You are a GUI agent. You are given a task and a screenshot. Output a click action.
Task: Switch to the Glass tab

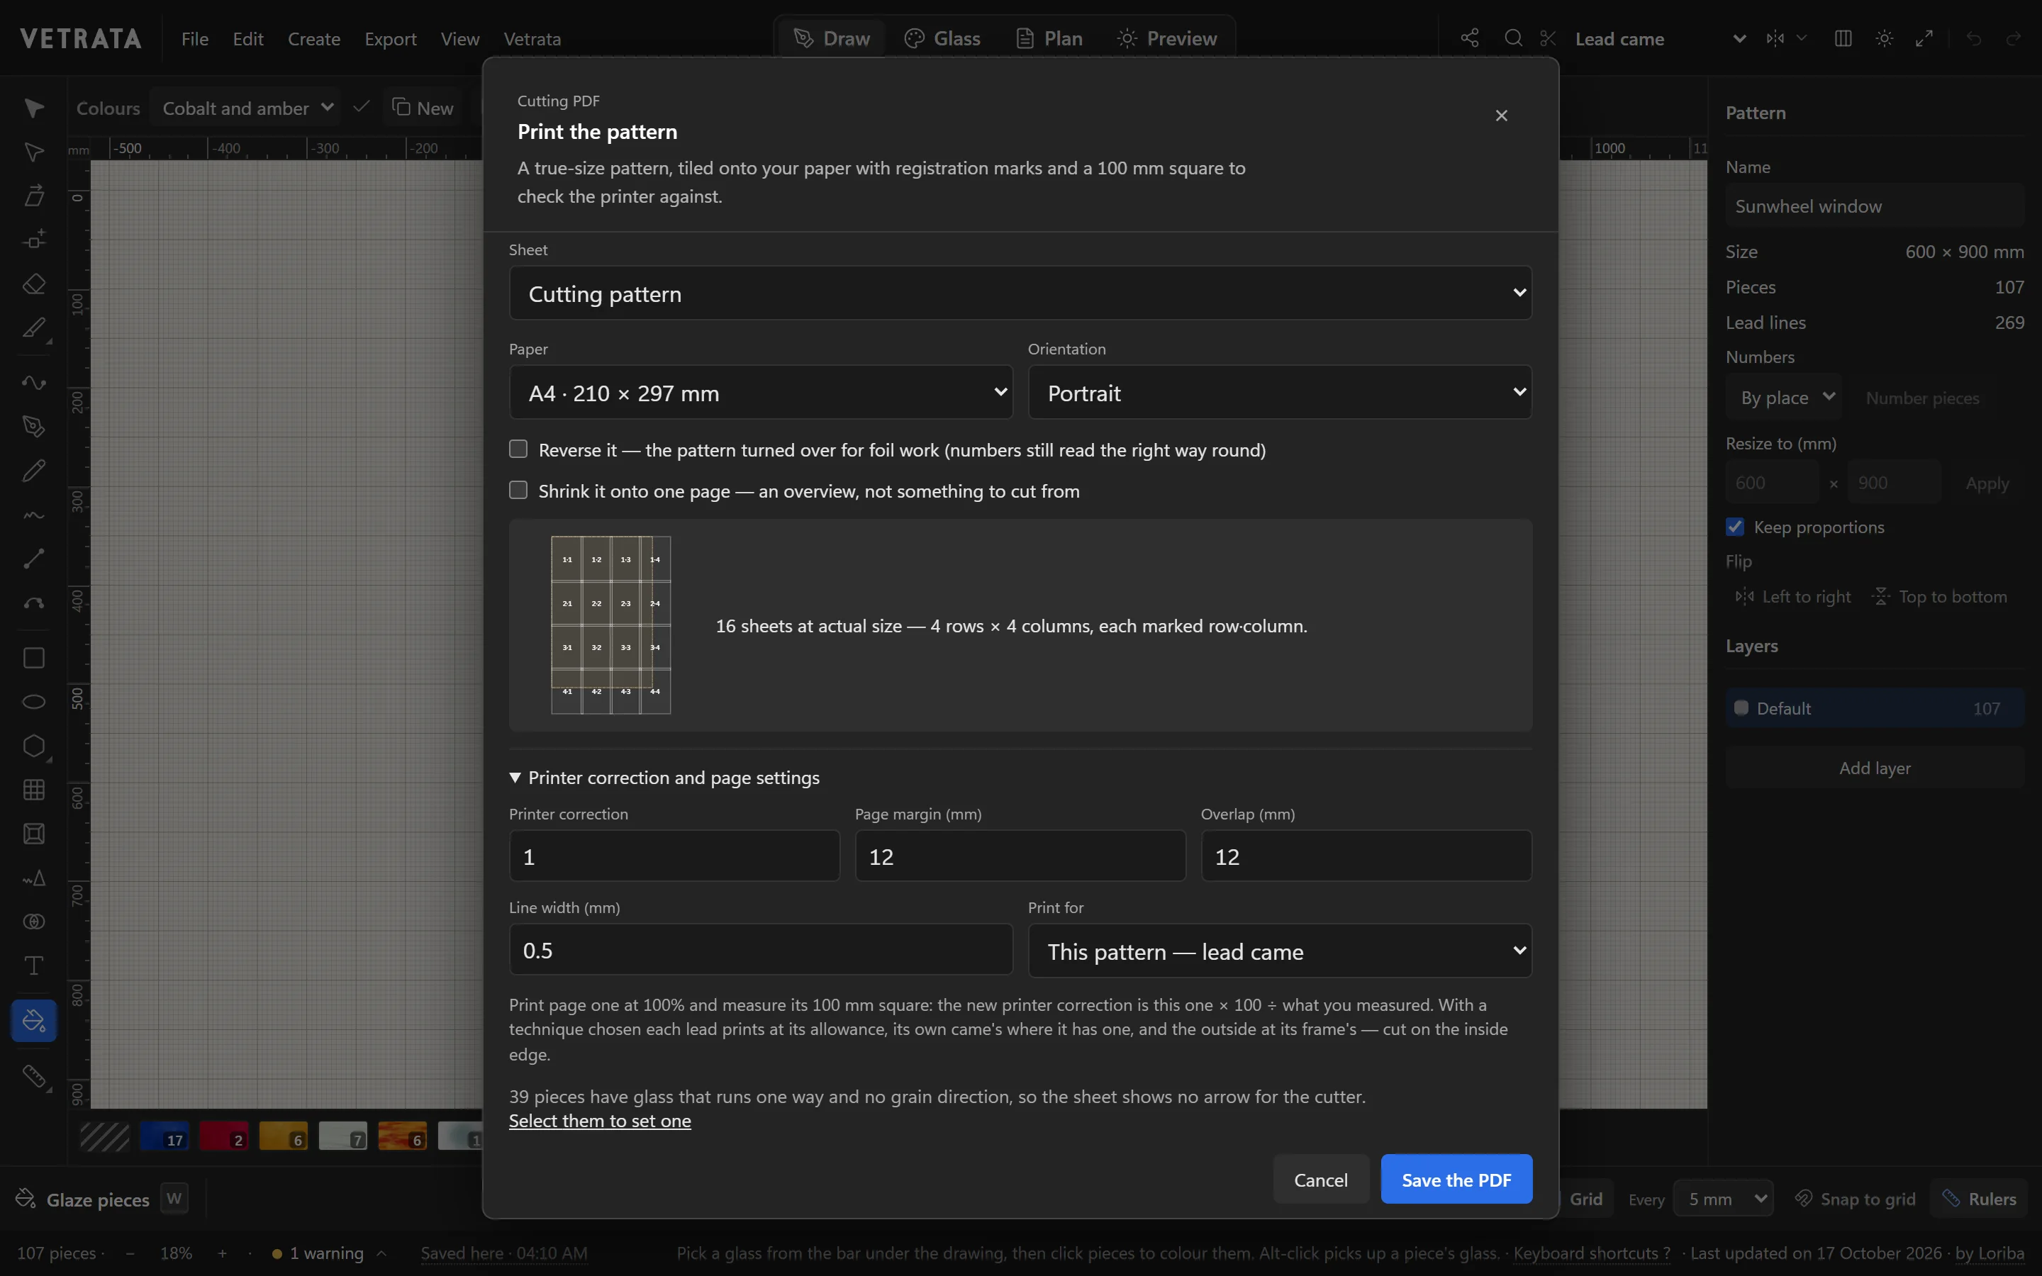pyautogui.click(x=942, y=38)
